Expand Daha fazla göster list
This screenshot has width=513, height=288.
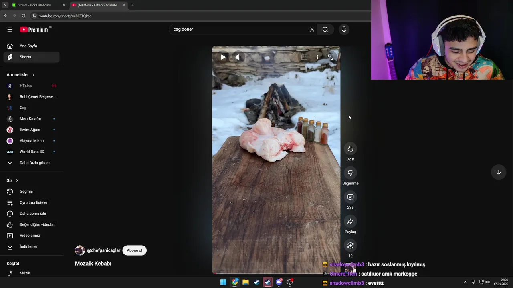[x=31, y=163]
